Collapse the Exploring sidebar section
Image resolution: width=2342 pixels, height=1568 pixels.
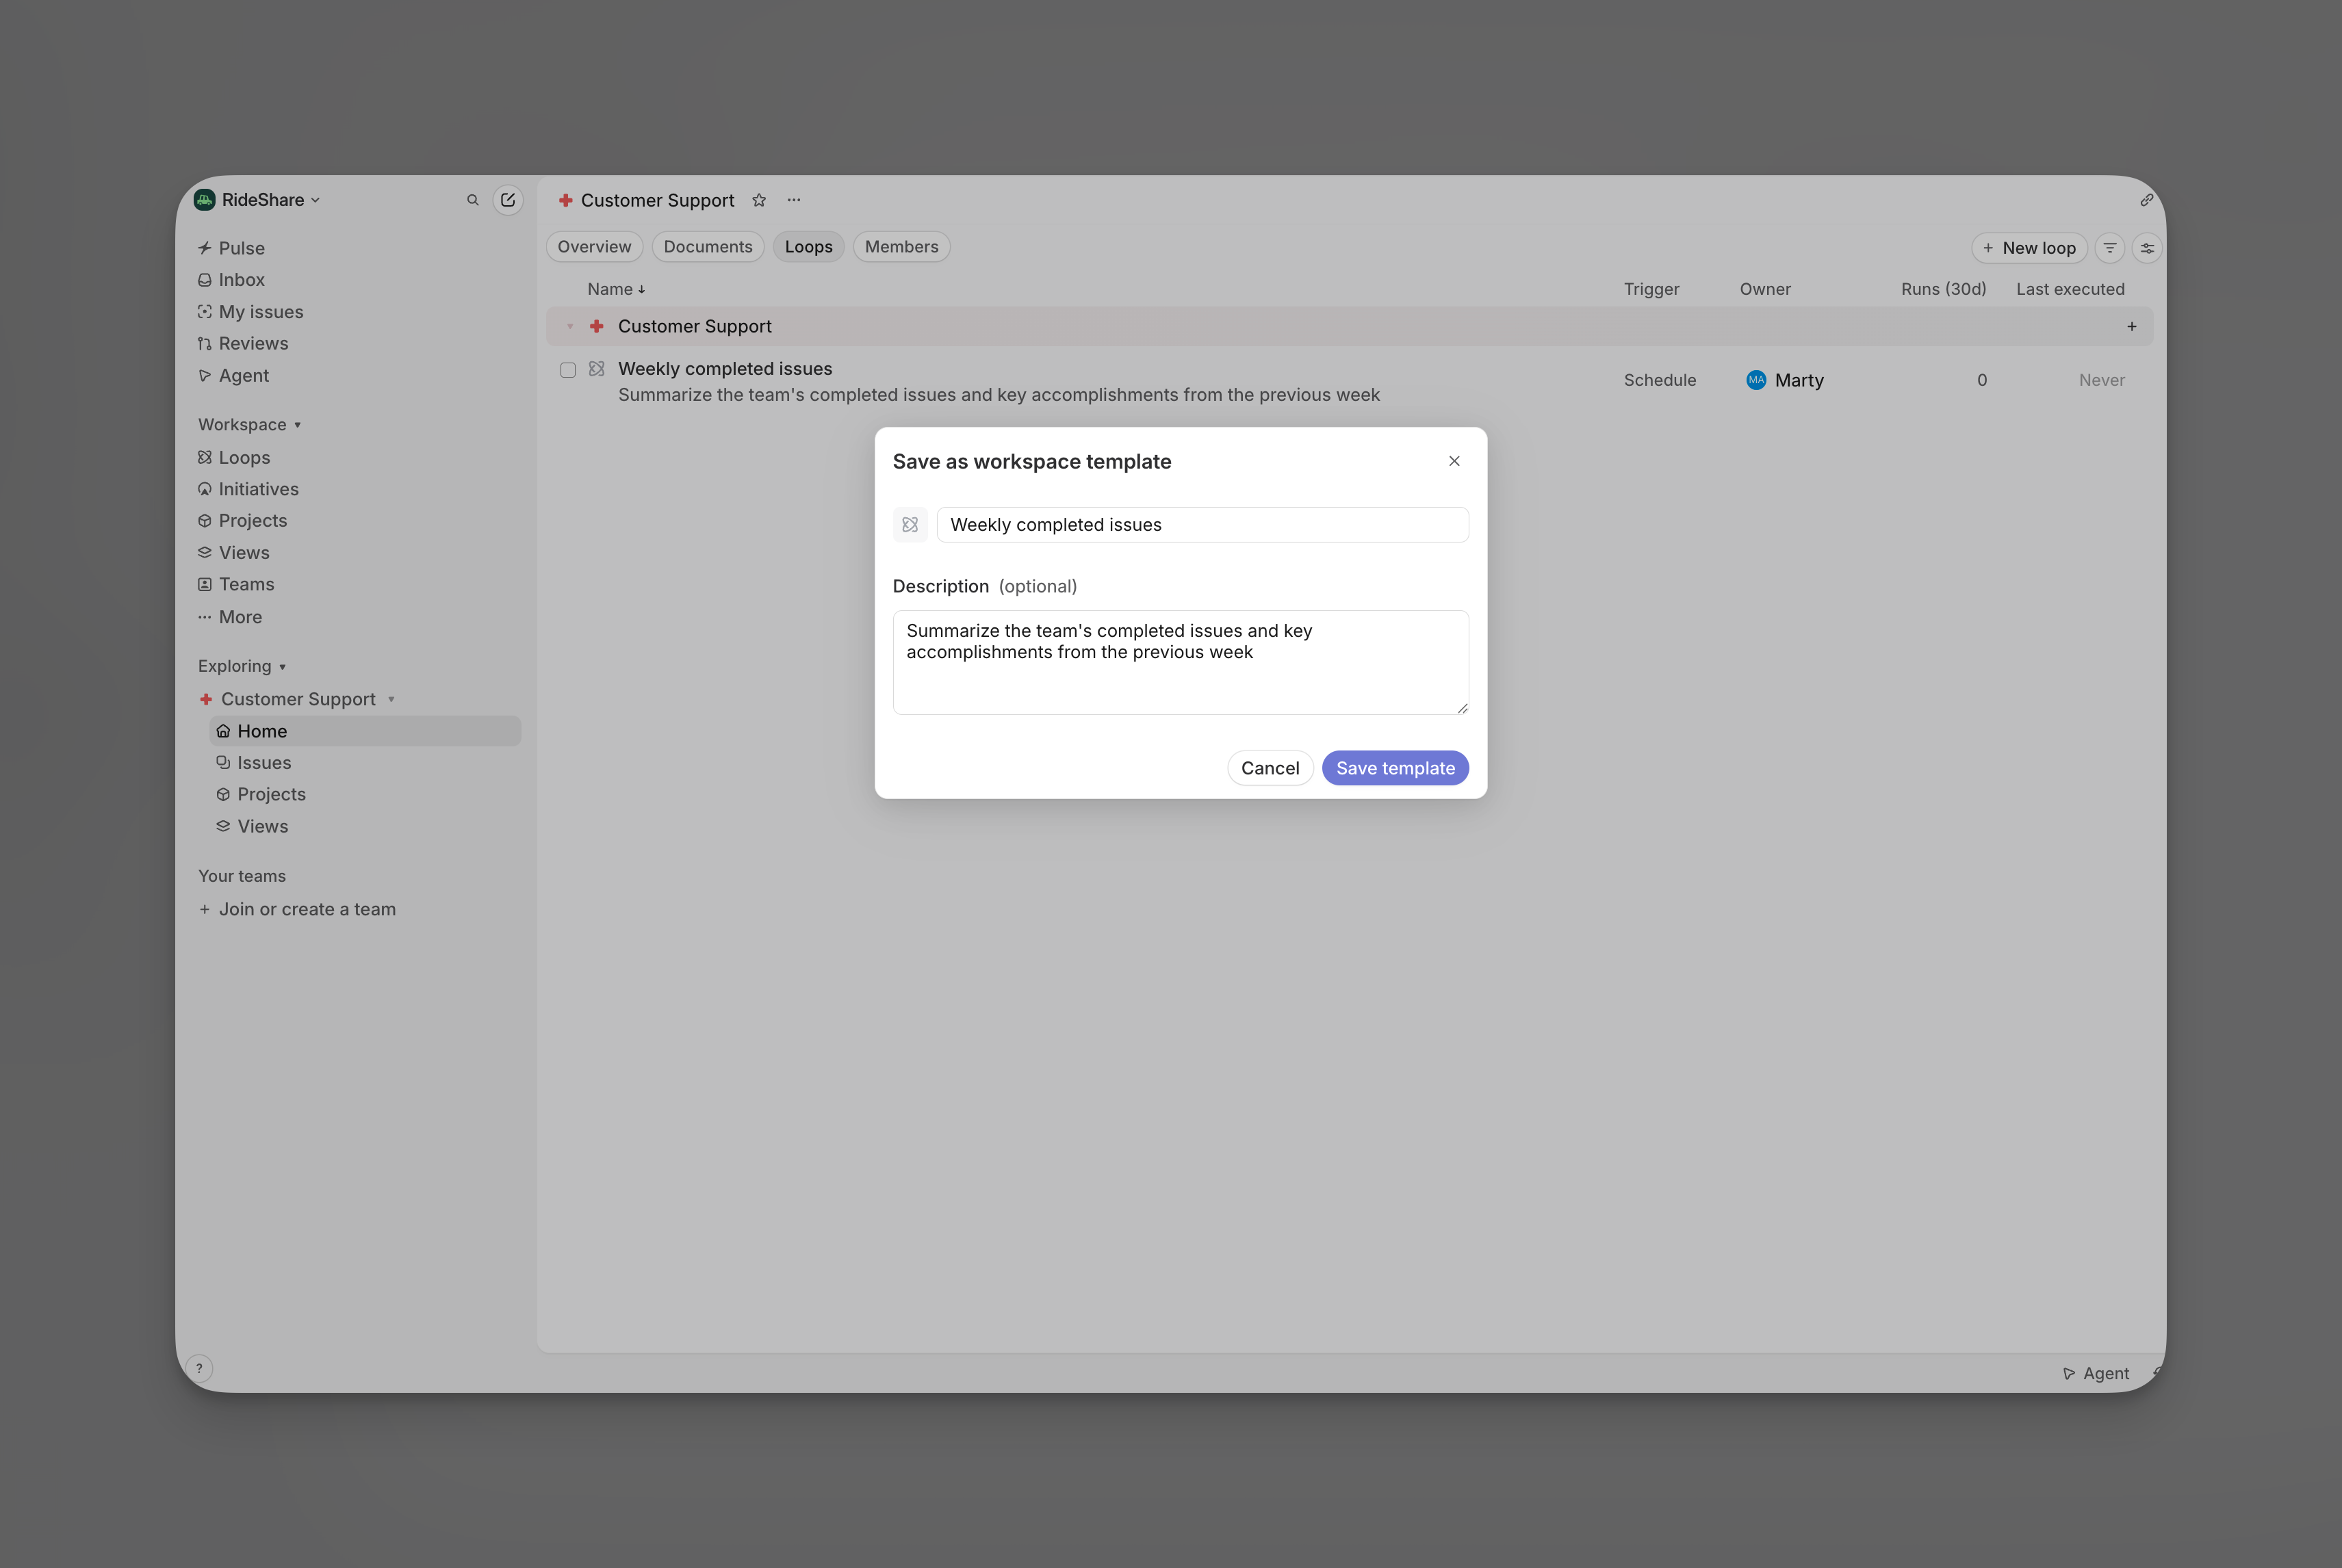pos(242,666)
